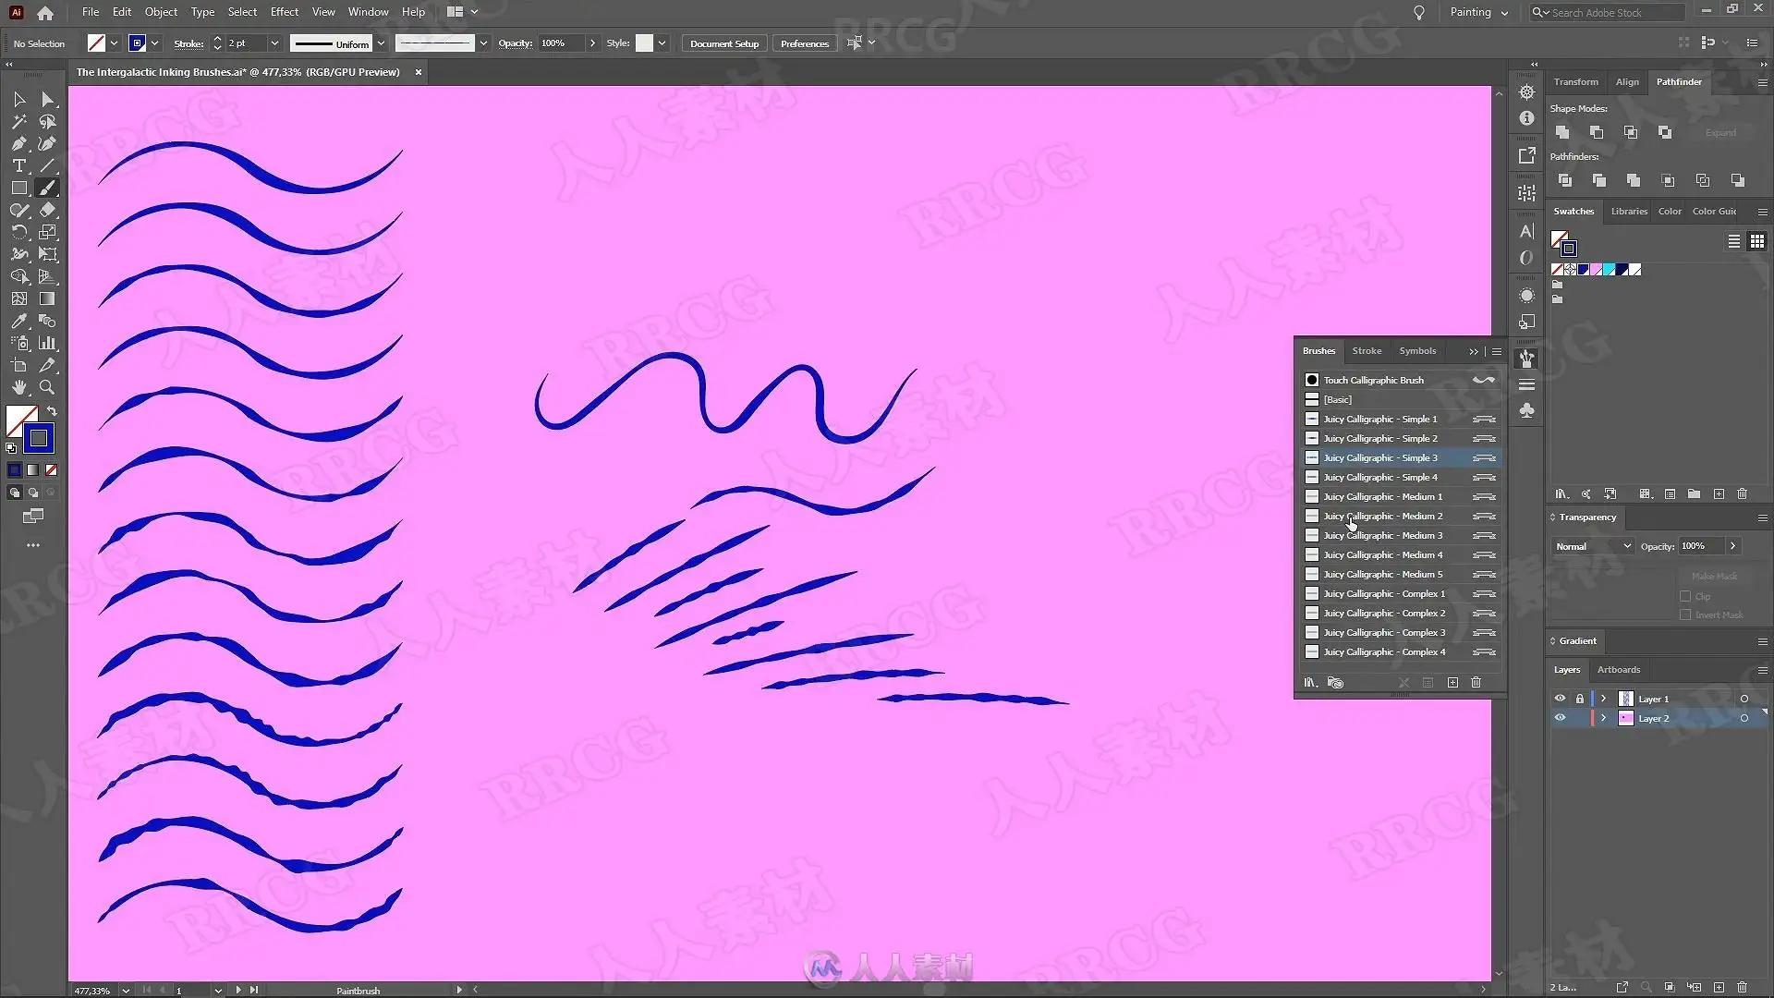Open the zoom level dropdown at bottom
The image size is (1774, 998).
pos(126,991)
